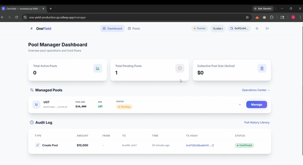Click the logout icon in header
Viewport: 303px width, 165px height.
[x=267, y=28]
